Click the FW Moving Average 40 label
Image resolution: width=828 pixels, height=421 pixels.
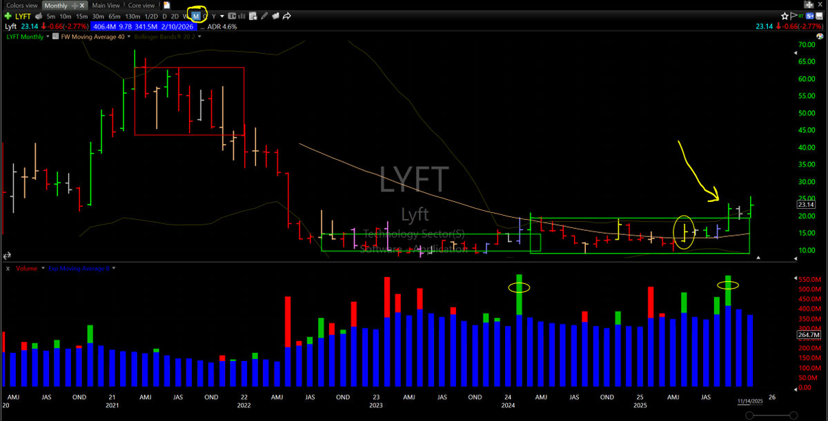click(x=92, y=37)
